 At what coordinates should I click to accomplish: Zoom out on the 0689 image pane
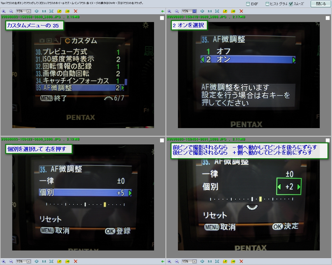point(177,11)
